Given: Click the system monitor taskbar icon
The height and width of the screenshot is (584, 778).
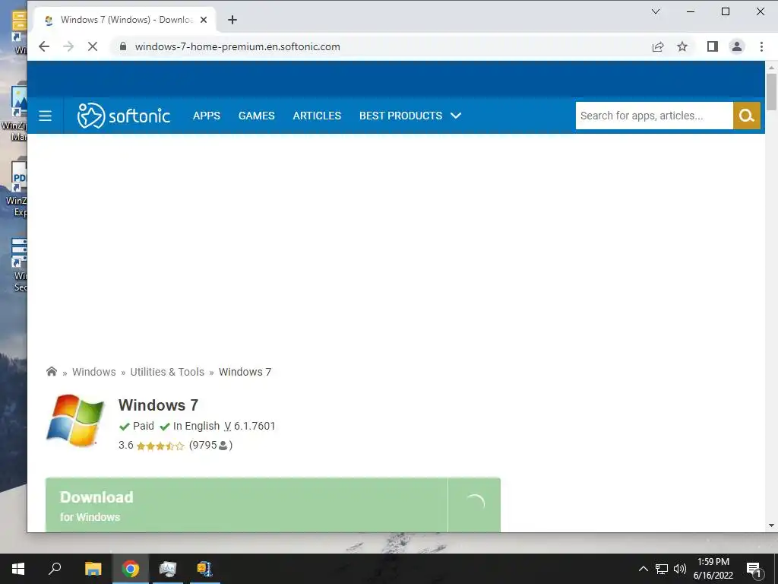Looking at the screenshot, I should [x=168, y=569].
